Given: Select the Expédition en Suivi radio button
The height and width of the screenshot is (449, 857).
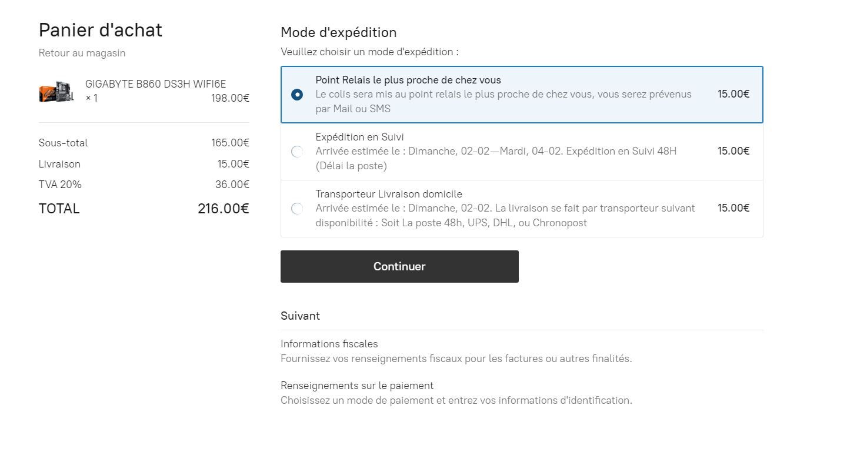Looking at the screenshot, I should click(x=297, y=152).
